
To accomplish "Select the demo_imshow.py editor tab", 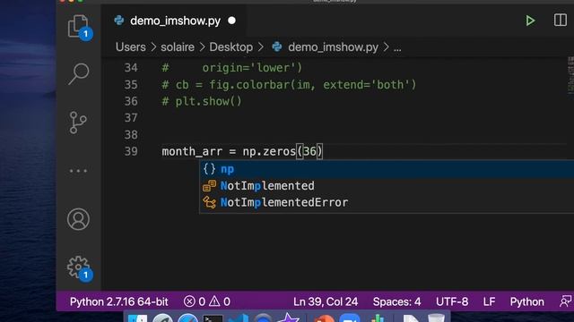I will click(x=175, y=21).
